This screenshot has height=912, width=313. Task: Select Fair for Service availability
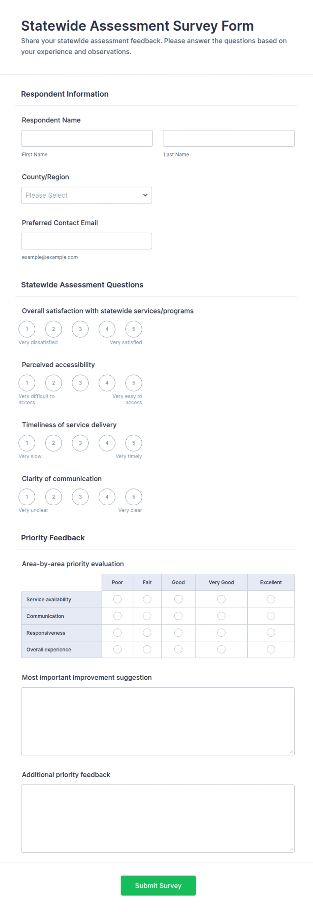tap(147, 599)
